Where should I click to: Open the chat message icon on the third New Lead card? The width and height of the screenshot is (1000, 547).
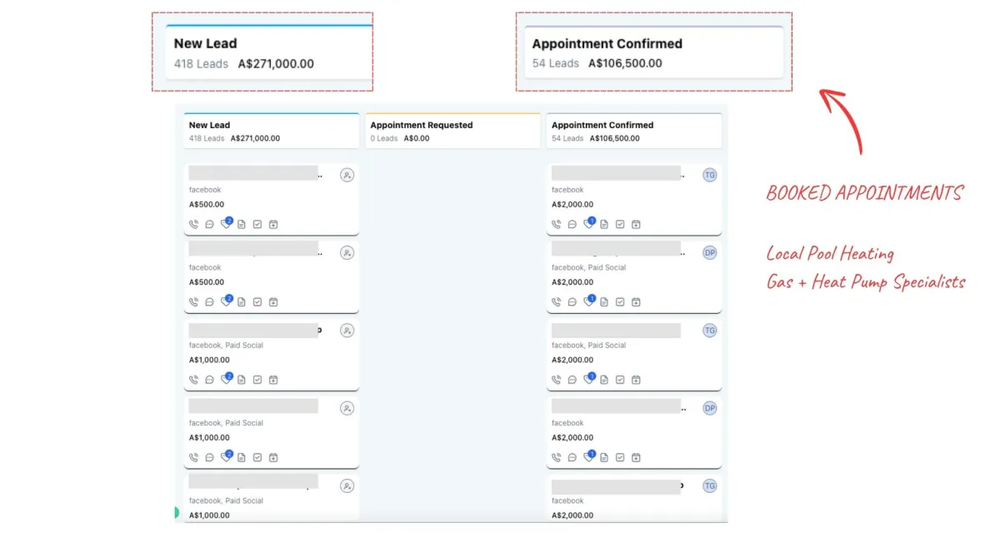tap(209, 380)
